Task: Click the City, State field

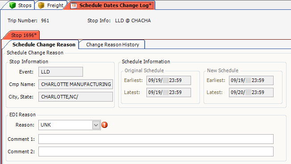Action: (x=75, y=97)
